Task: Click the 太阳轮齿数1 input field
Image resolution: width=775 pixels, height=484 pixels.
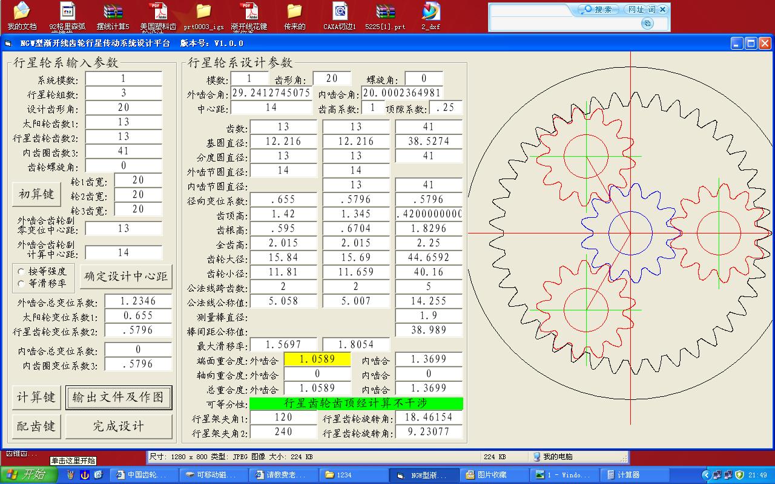Action: (124, 122)
